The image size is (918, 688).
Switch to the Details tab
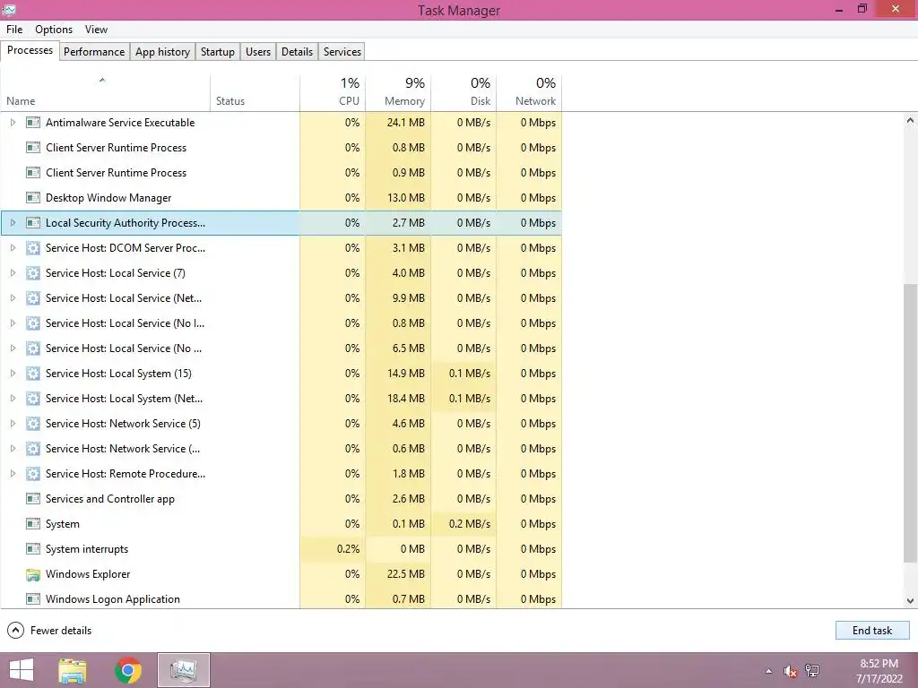coord(297,51)
